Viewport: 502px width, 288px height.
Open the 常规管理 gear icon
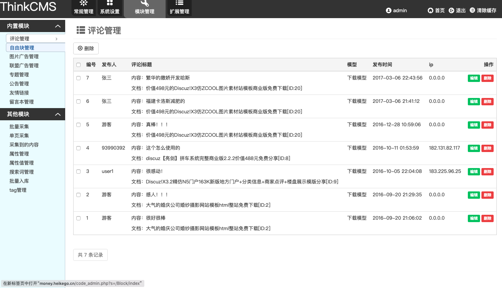point(84,3)
